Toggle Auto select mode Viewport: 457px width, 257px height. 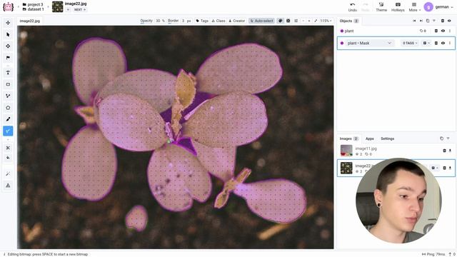(x=261, y=21)
